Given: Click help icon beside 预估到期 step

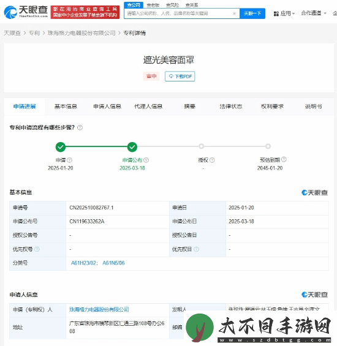Looking at the screenshot, I should [x=284, y=159].
